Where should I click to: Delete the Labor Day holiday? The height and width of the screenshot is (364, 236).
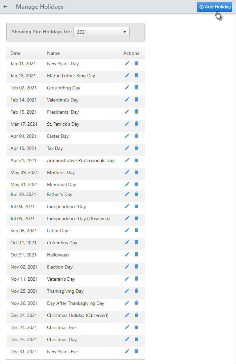136,230
